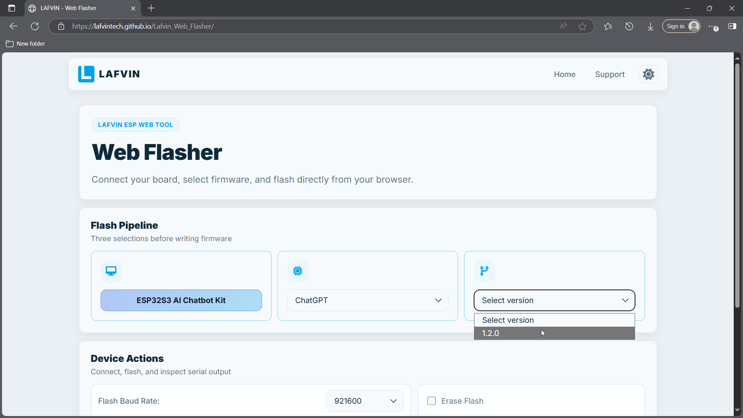
Task: Click 'Three selections before writing firmware' text
Action: click(x=161, y=239)
